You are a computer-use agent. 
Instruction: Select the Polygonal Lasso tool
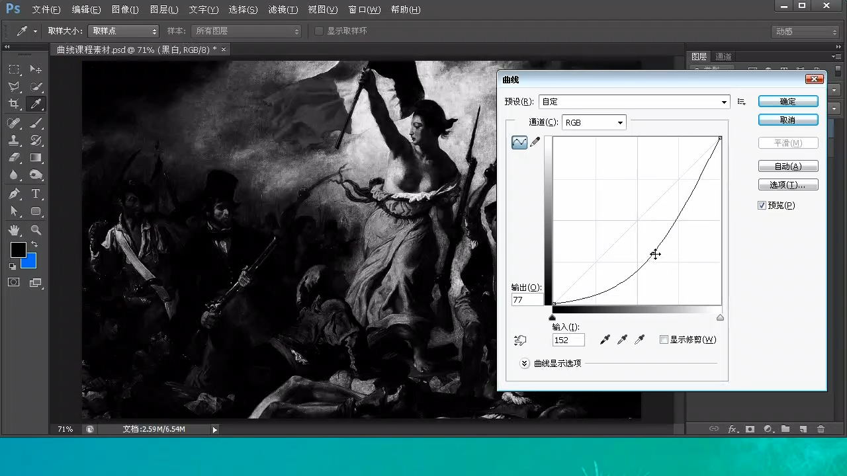pos(14,87)
